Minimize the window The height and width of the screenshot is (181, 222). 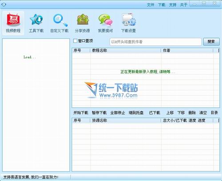194,4
